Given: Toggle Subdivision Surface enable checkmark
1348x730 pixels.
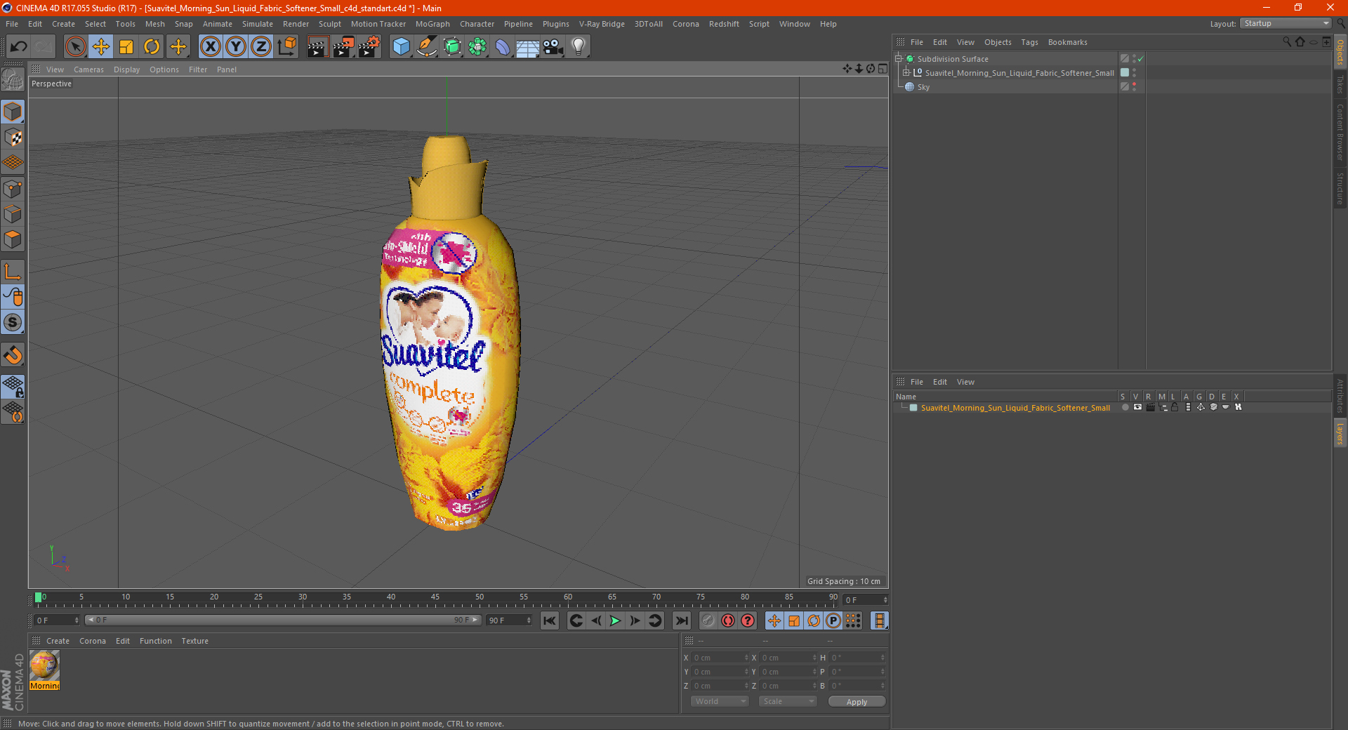Looking at the screenshot, I should point(1141,59).
